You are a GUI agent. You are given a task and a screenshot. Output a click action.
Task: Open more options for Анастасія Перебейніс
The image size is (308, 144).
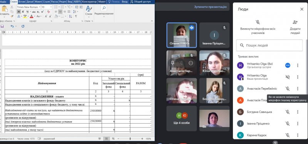(x=298, y=89)
